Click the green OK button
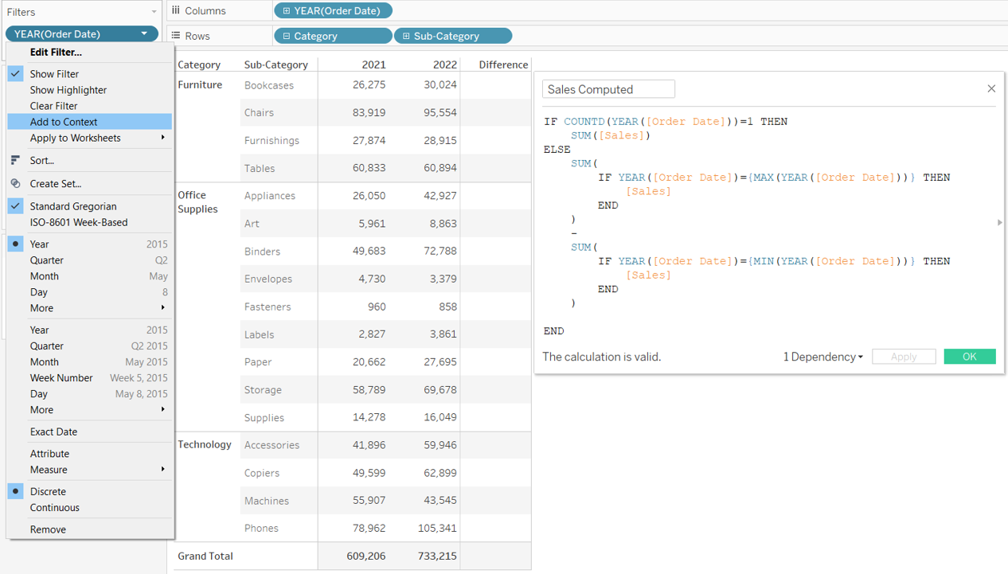The image size is (1008, 574). tap(969, 357)
